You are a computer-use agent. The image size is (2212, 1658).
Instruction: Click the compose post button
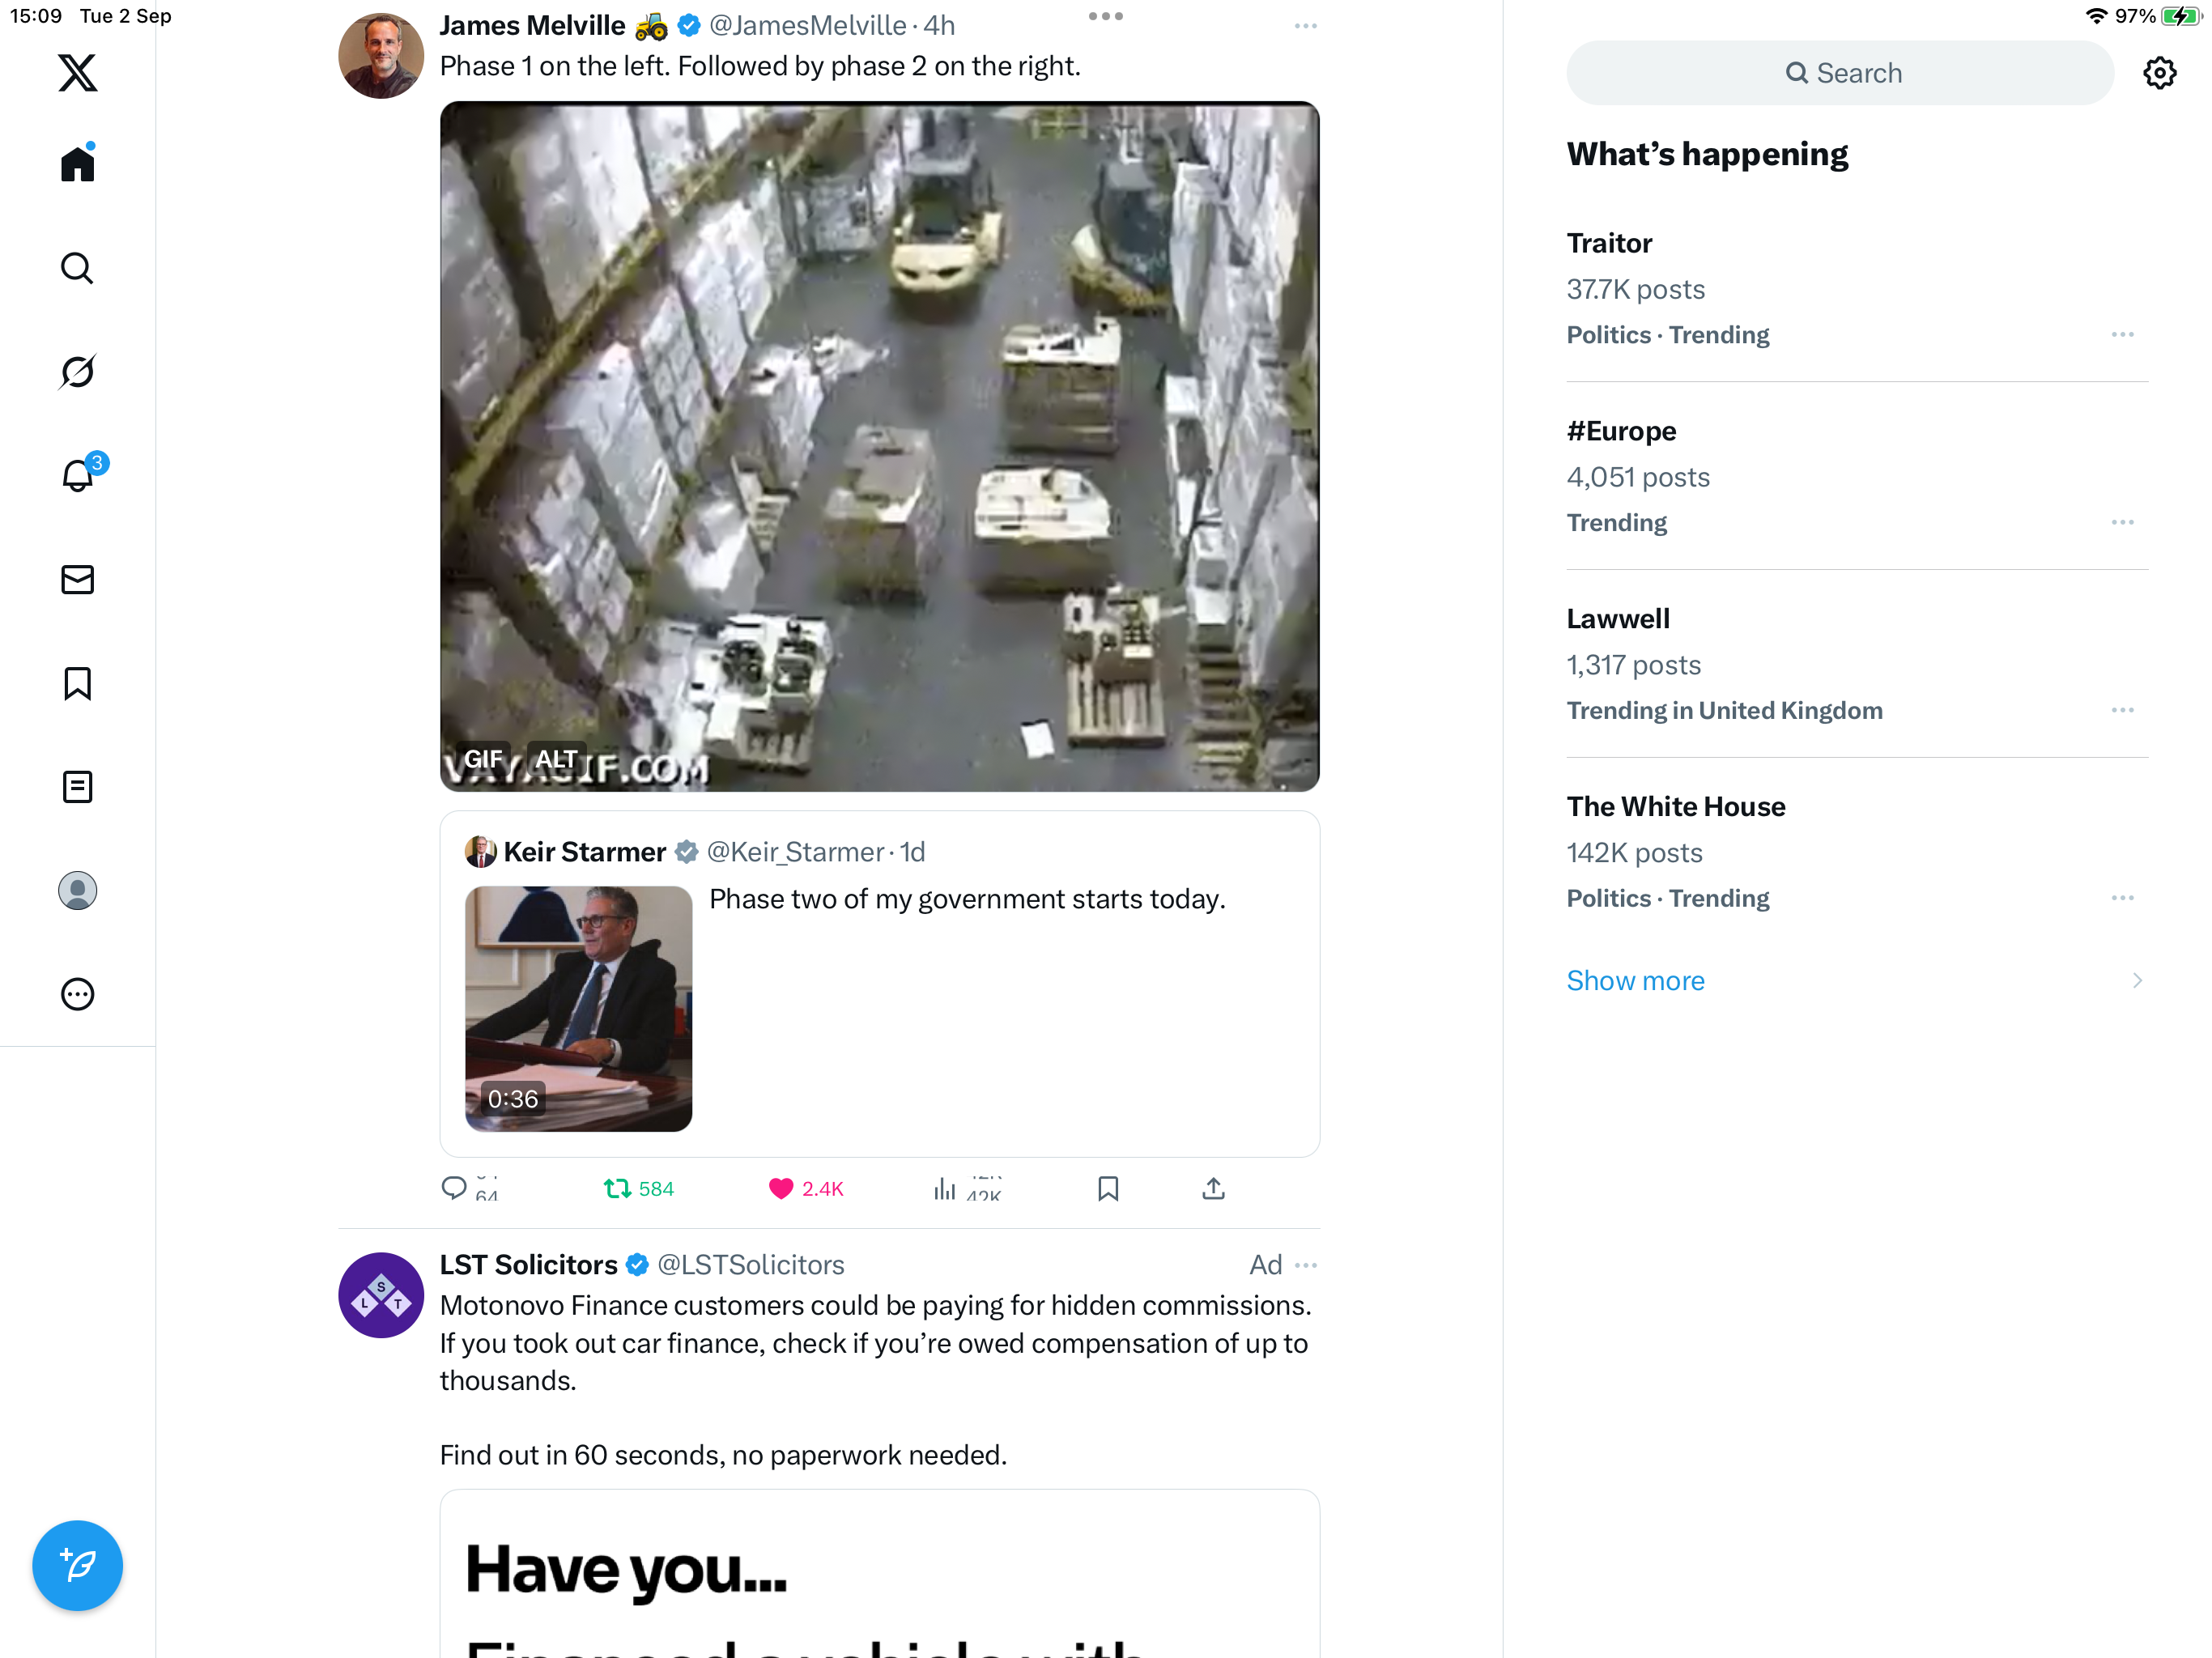tap(77, 1565)
